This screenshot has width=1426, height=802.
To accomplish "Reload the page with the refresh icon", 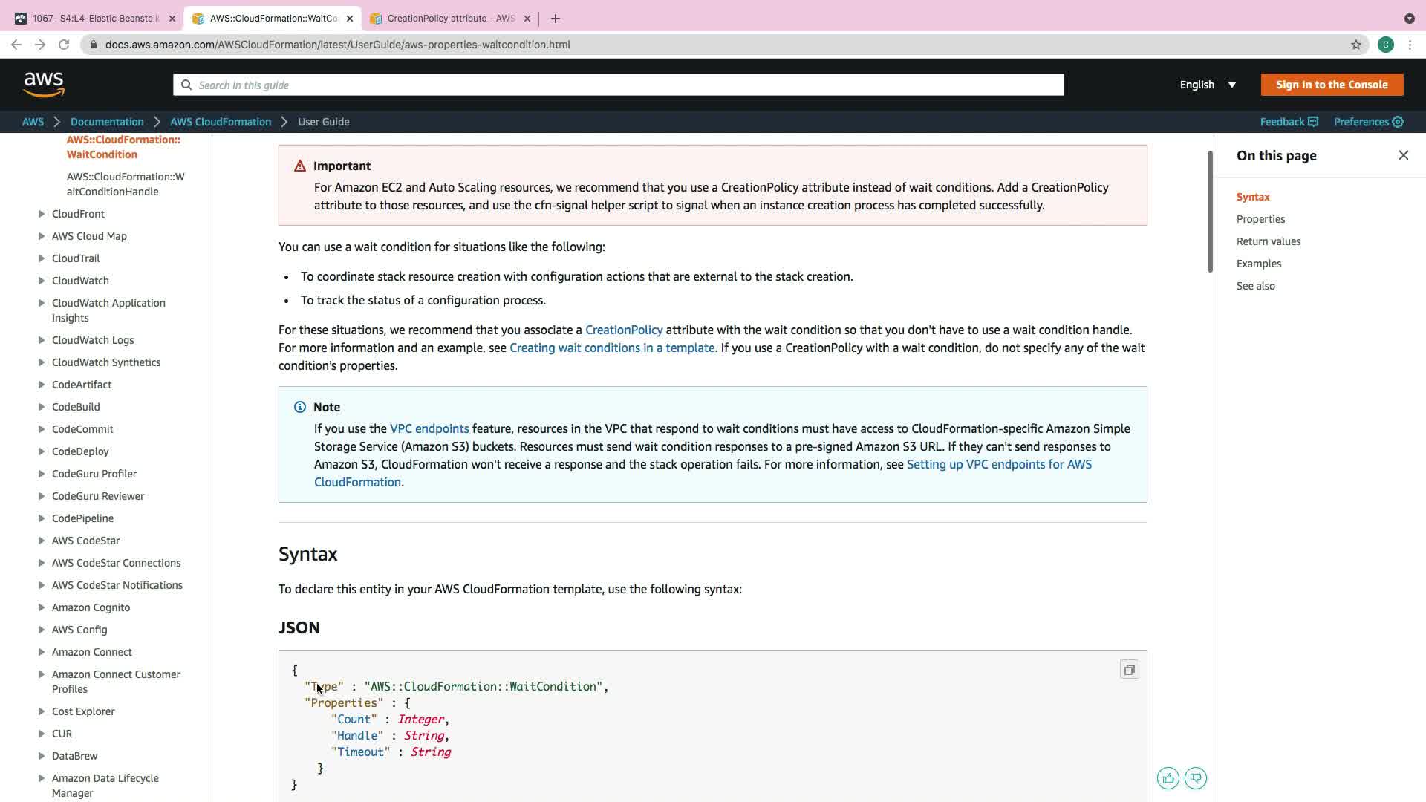I will [x=64, y=45].
